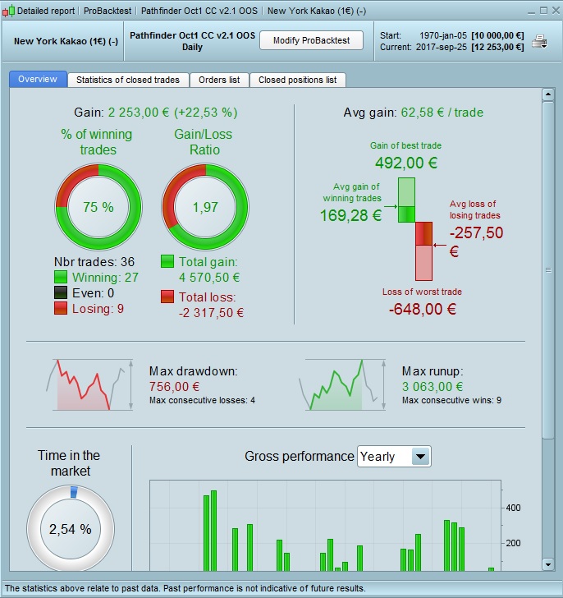563x598 pixels.
Task: Click the scrollbar down arrow
Action: 547,564
